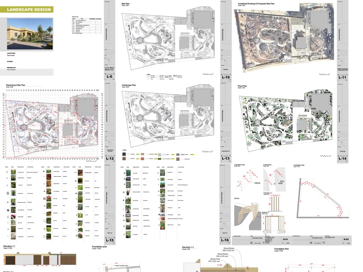The image size is (363, 272).
Task: Click the north arrow on sheet L-0
Action: pyautogui.click(x=110, y=62)
